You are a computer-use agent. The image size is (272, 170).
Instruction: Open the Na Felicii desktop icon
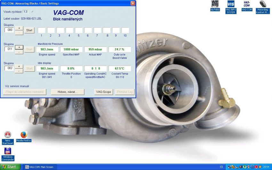(x=215, y=6)
